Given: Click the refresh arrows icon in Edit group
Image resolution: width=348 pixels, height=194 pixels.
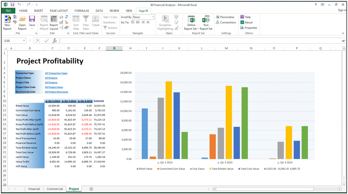Looking at the screenshot, I should tap(66, 17).
